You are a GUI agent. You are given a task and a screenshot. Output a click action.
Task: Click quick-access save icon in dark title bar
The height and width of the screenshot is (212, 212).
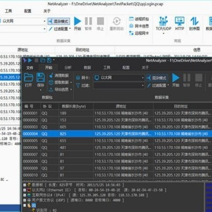click(x=49, y=61)
